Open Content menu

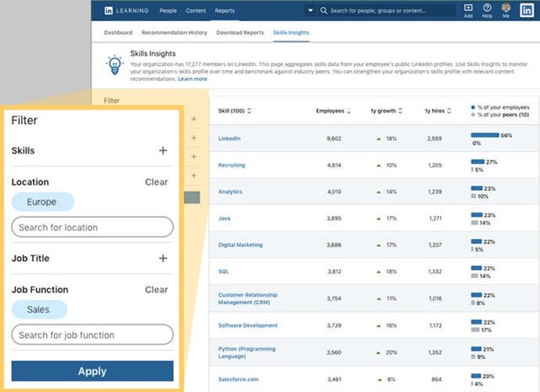196,11
